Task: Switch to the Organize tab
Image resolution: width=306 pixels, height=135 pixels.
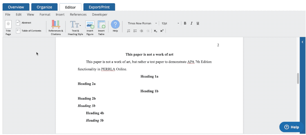Action: [44, 7]
